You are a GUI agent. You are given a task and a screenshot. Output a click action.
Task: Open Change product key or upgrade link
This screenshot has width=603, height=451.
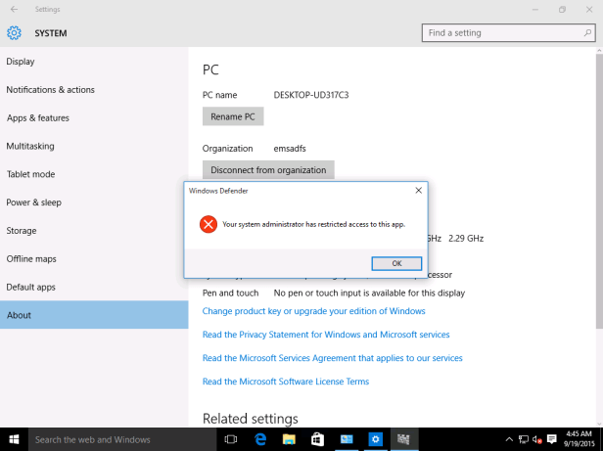click(x=313, y=311)
